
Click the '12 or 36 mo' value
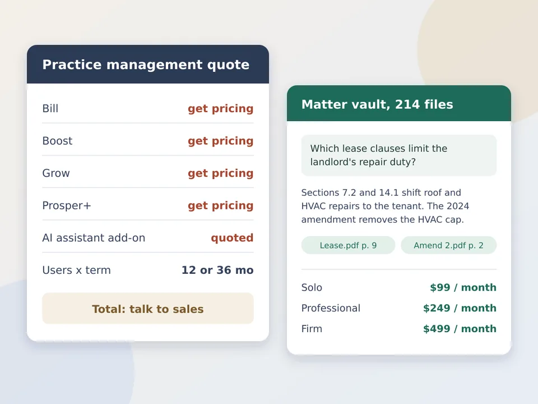click(x=217, y=270)
